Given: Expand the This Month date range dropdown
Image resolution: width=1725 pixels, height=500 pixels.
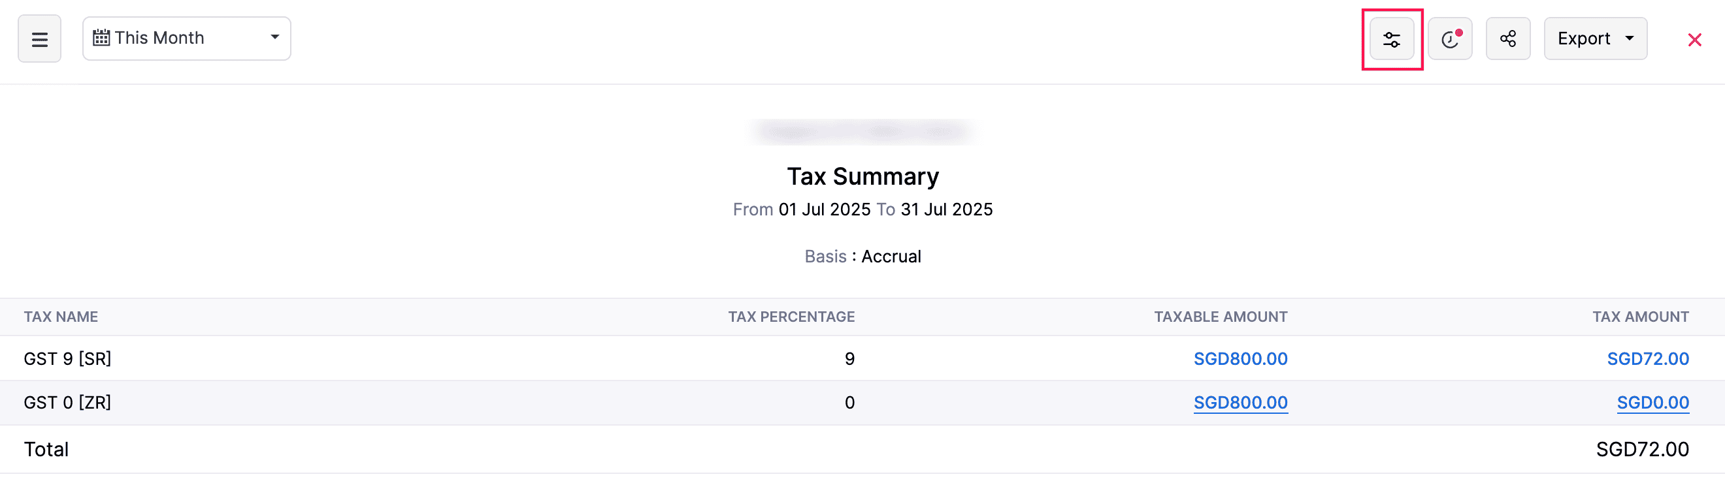Looking at the screenshot, I should 186,38.
